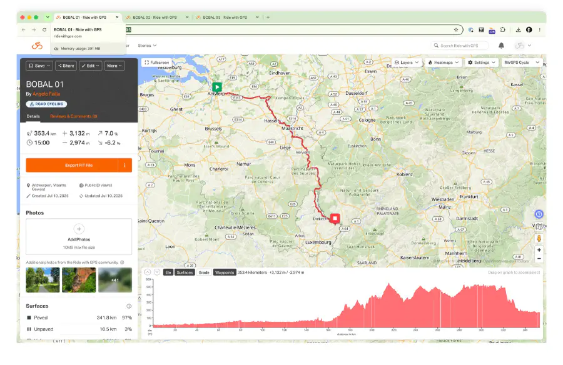Open the user profile avatar menu
The width and height of the screenshot is (563, 365).
[x=523, y=46]
